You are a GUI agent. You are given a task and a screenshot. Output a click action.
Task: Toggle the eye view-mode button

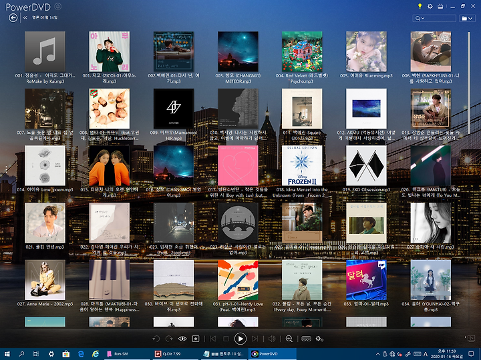[x=182, y=339]
